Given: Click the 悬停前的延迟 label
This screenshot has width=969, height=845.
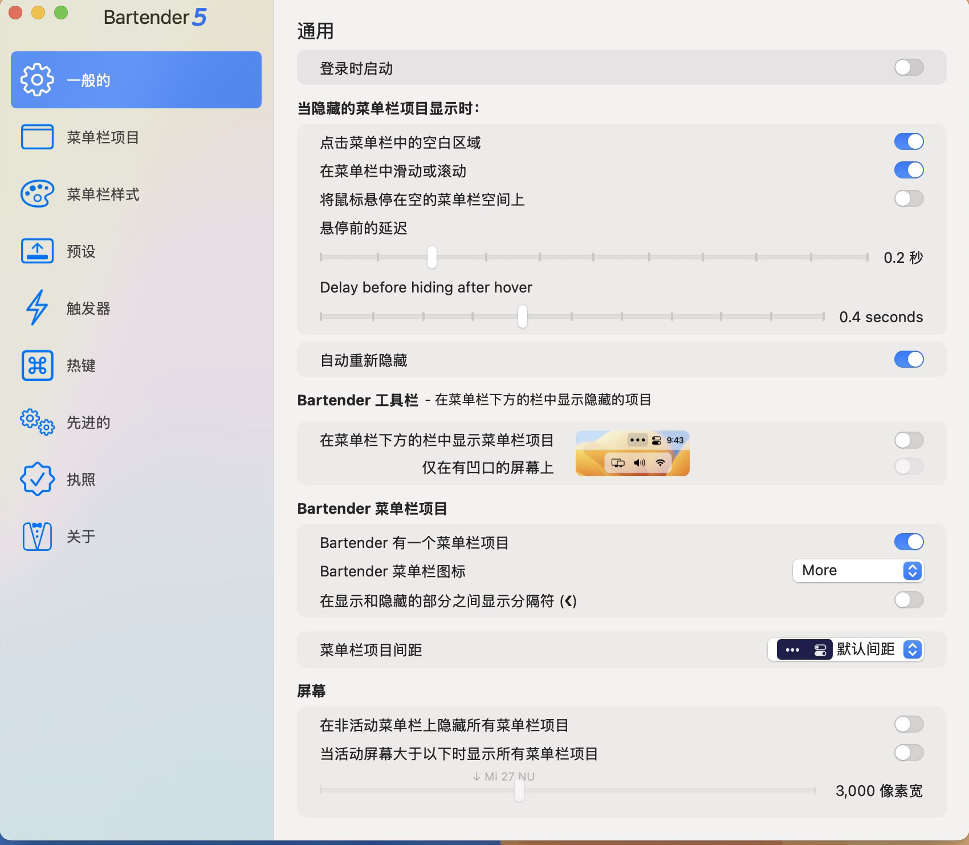Looking at the screenshot, I should click(364, 228).
